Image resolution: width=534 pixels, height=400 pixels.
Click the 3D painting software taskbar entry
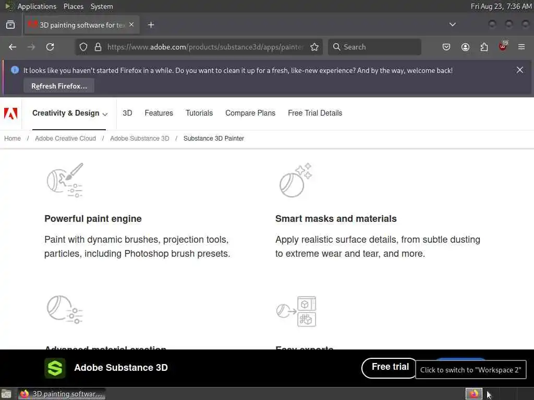(62, 394)
